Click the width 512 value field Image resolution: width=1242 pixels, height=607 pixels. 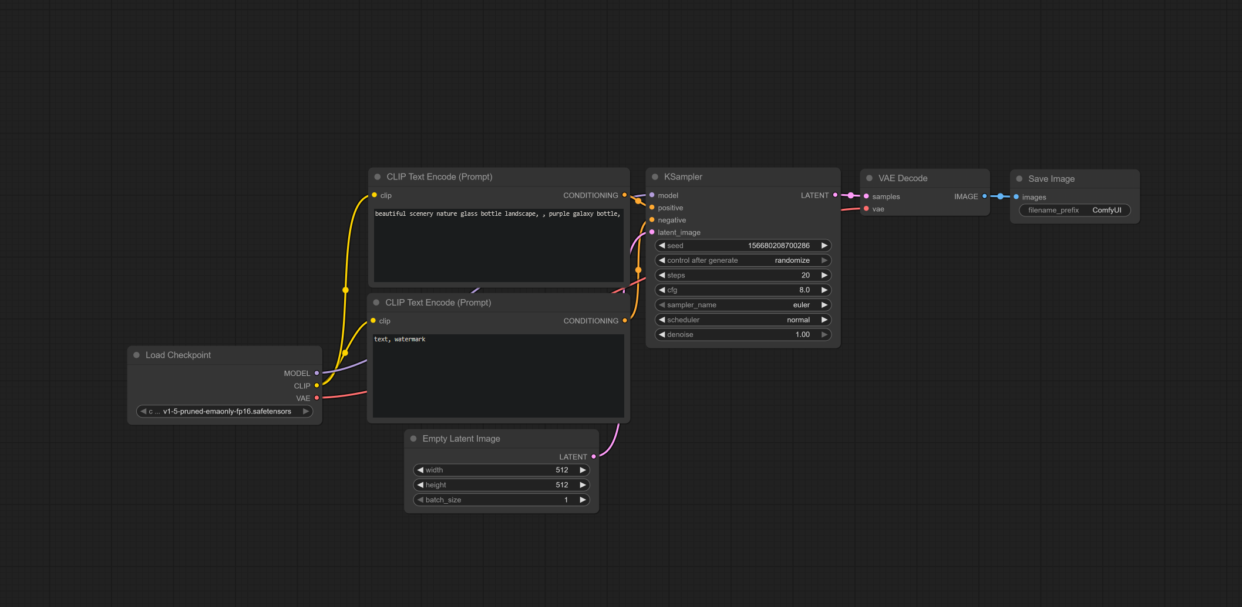[501, 470]
